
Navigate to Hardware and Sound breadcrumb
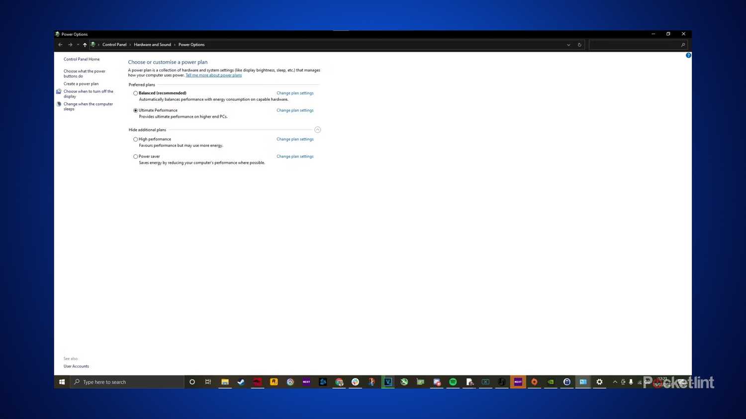pyautogui.click(x=152, y=45)
